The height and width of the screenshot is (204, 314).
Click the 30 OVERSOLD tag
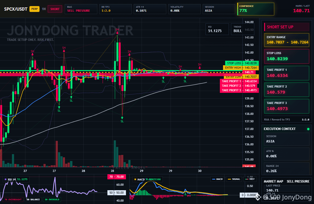(52, 199)
